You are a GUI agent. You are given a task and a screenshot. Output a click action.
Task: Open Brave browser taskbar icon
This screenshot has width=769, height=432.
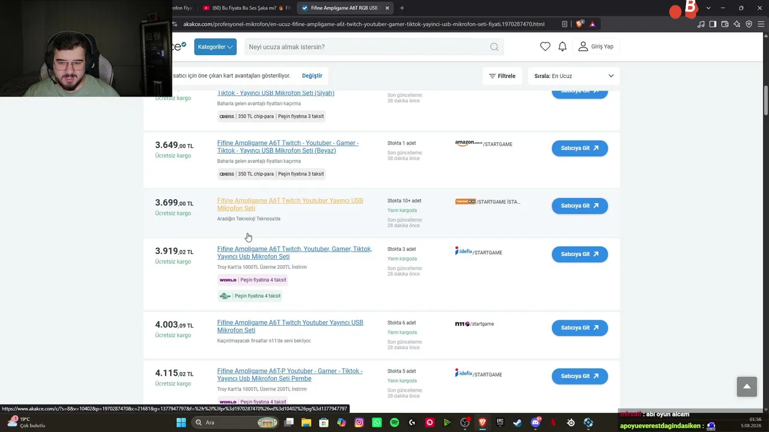(x=482, y=422)
